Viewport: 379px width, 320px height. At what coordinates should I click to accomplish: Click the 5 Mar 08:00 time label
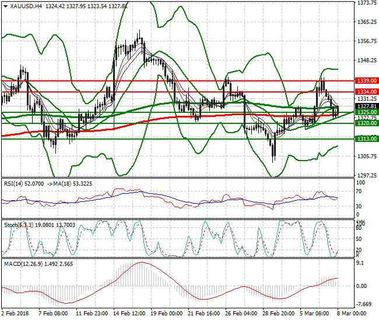point(314,314)
